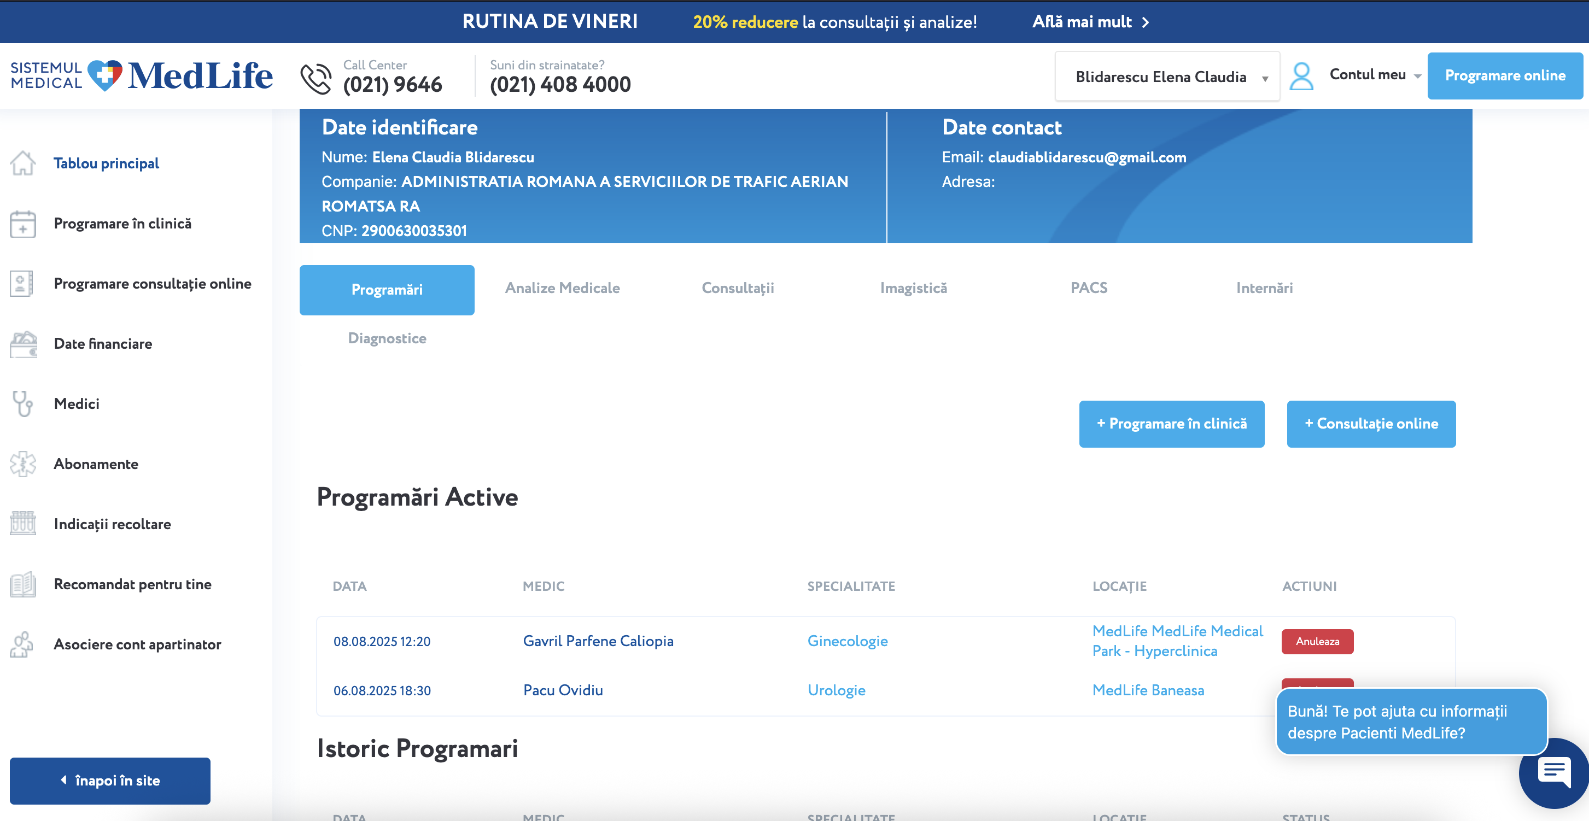Cancel the Ginecologie appointment with Anuleaza
Screen dimensions: 1589x821
[1317, 642]
